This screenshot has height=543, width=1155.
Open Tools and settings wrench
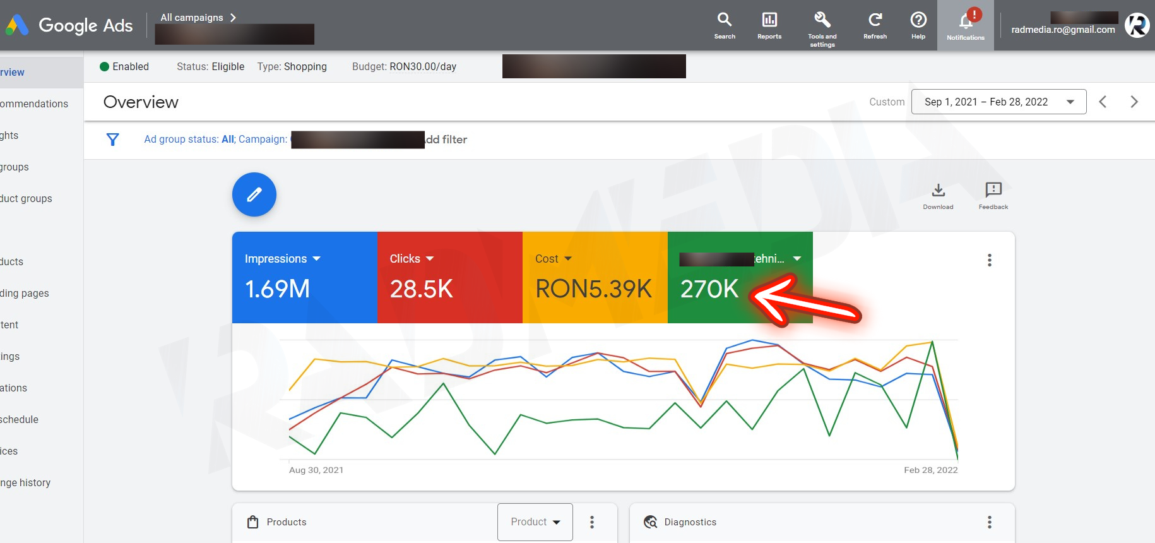[822, 27]
